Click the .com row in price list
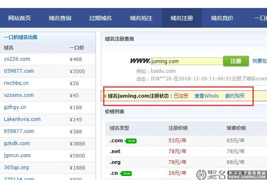The width and height of the screenshot is (267, 180). pos(186,141)
